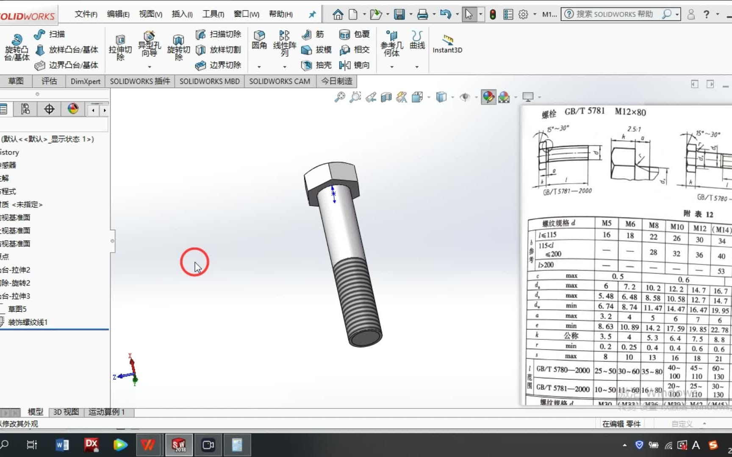Click the Home icon in top toolbar
Viewport: 732px width, 457px height.
(x=338, y=14)
